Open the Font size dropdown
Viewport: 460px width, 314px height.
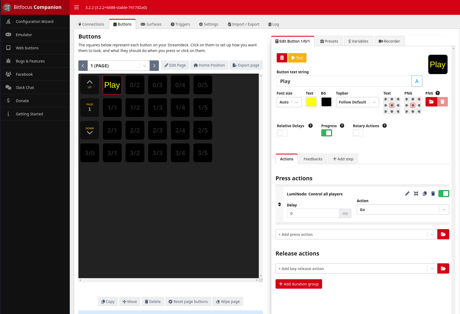coord(289,102)
